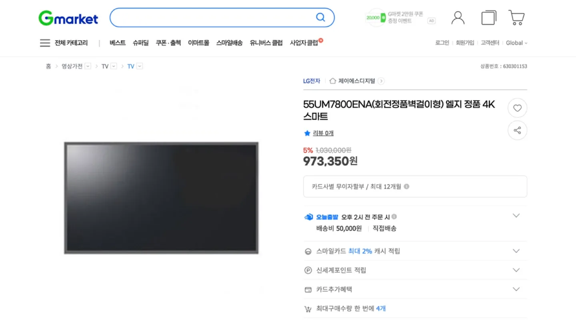Expand the 신세계포인트 적립 section
Image resolution: width=576 pixels, height=322 pixels.
[x=516, y=270]
